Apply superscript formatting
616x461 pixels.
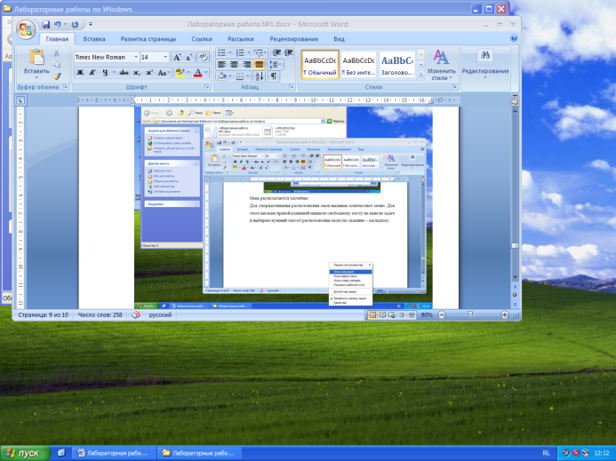click(x=149, y=72)
